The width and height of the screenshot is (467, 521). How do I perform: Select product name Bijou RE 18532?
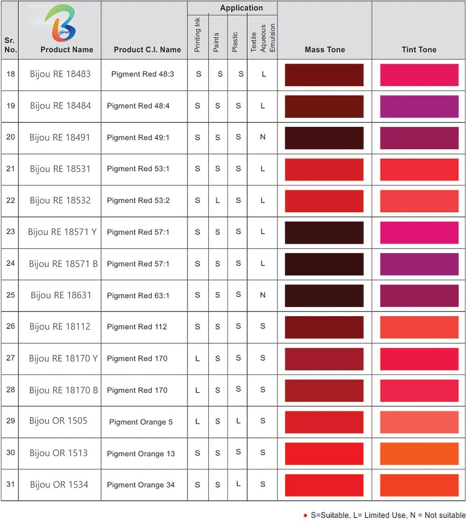(60, 200)
